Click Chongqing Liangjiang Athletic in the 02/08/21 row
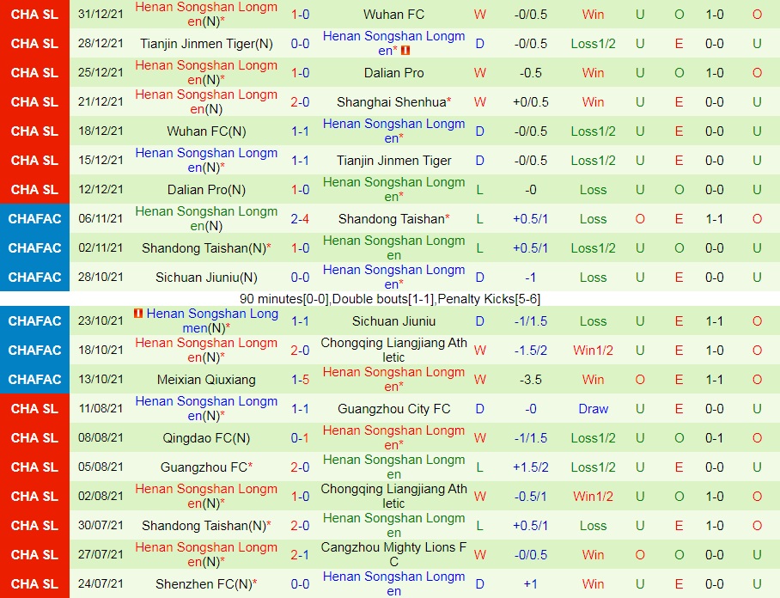The image size is (780, 598). 393,496
